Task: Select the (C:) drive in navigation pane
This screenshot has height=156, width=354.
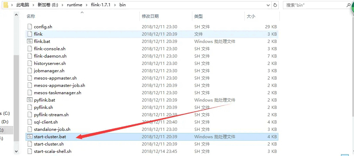Action: click(5, 113)
